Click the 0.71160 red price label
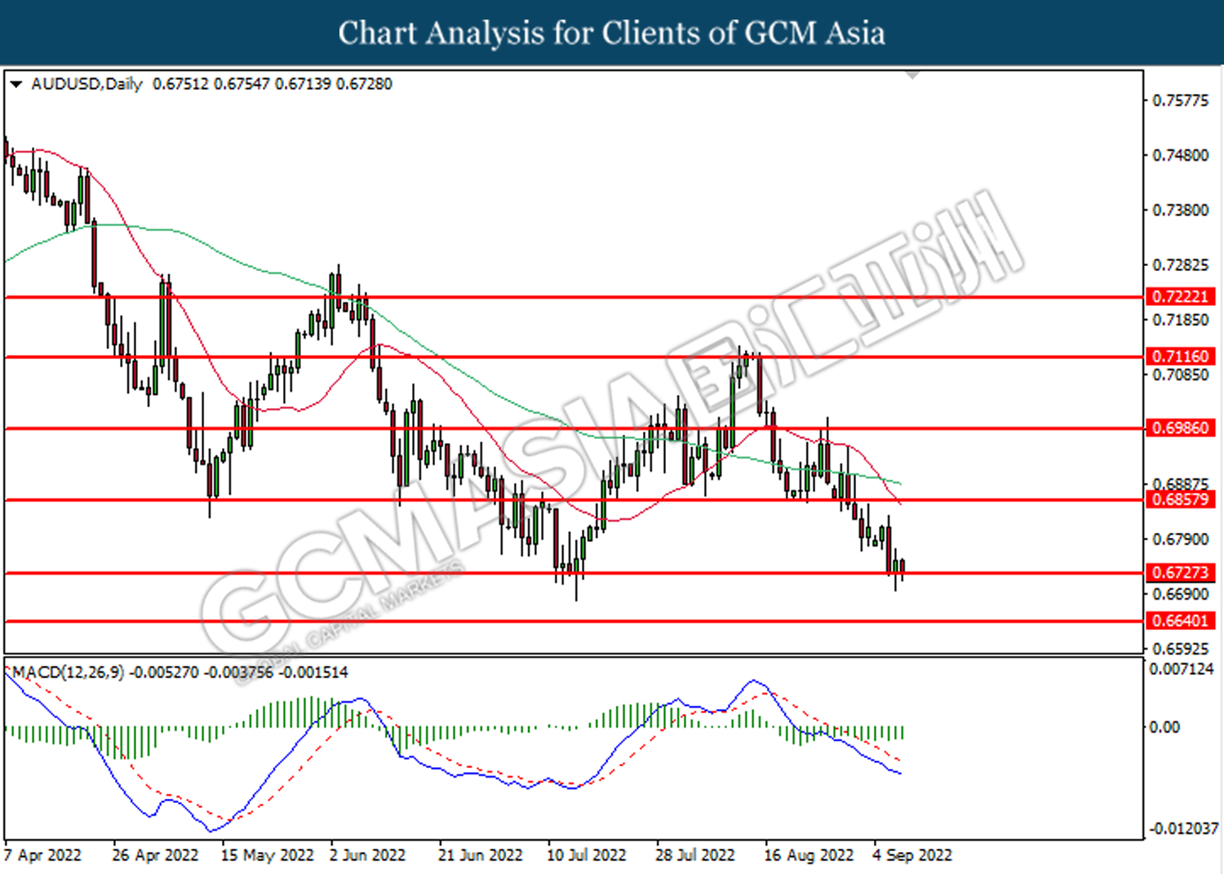 click(x=1180, y=357)
